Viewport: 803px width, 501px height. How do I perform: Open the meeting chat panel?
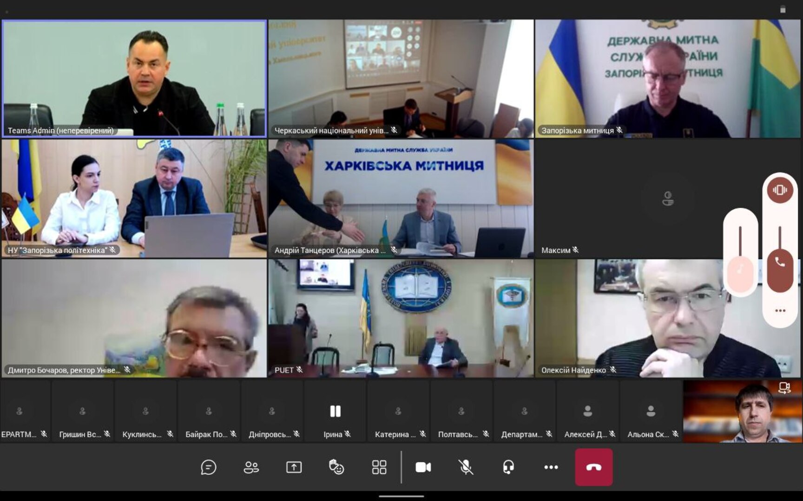[x=208, y=467]
